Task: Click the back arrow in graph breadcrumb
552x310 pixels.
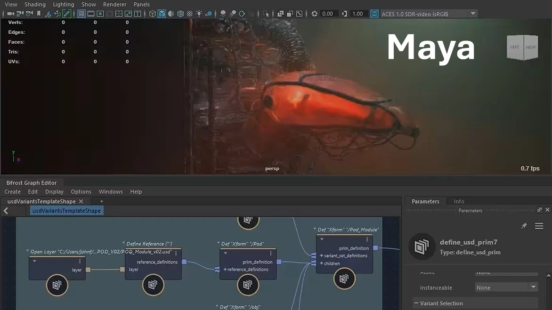Action: click(6, 210)
